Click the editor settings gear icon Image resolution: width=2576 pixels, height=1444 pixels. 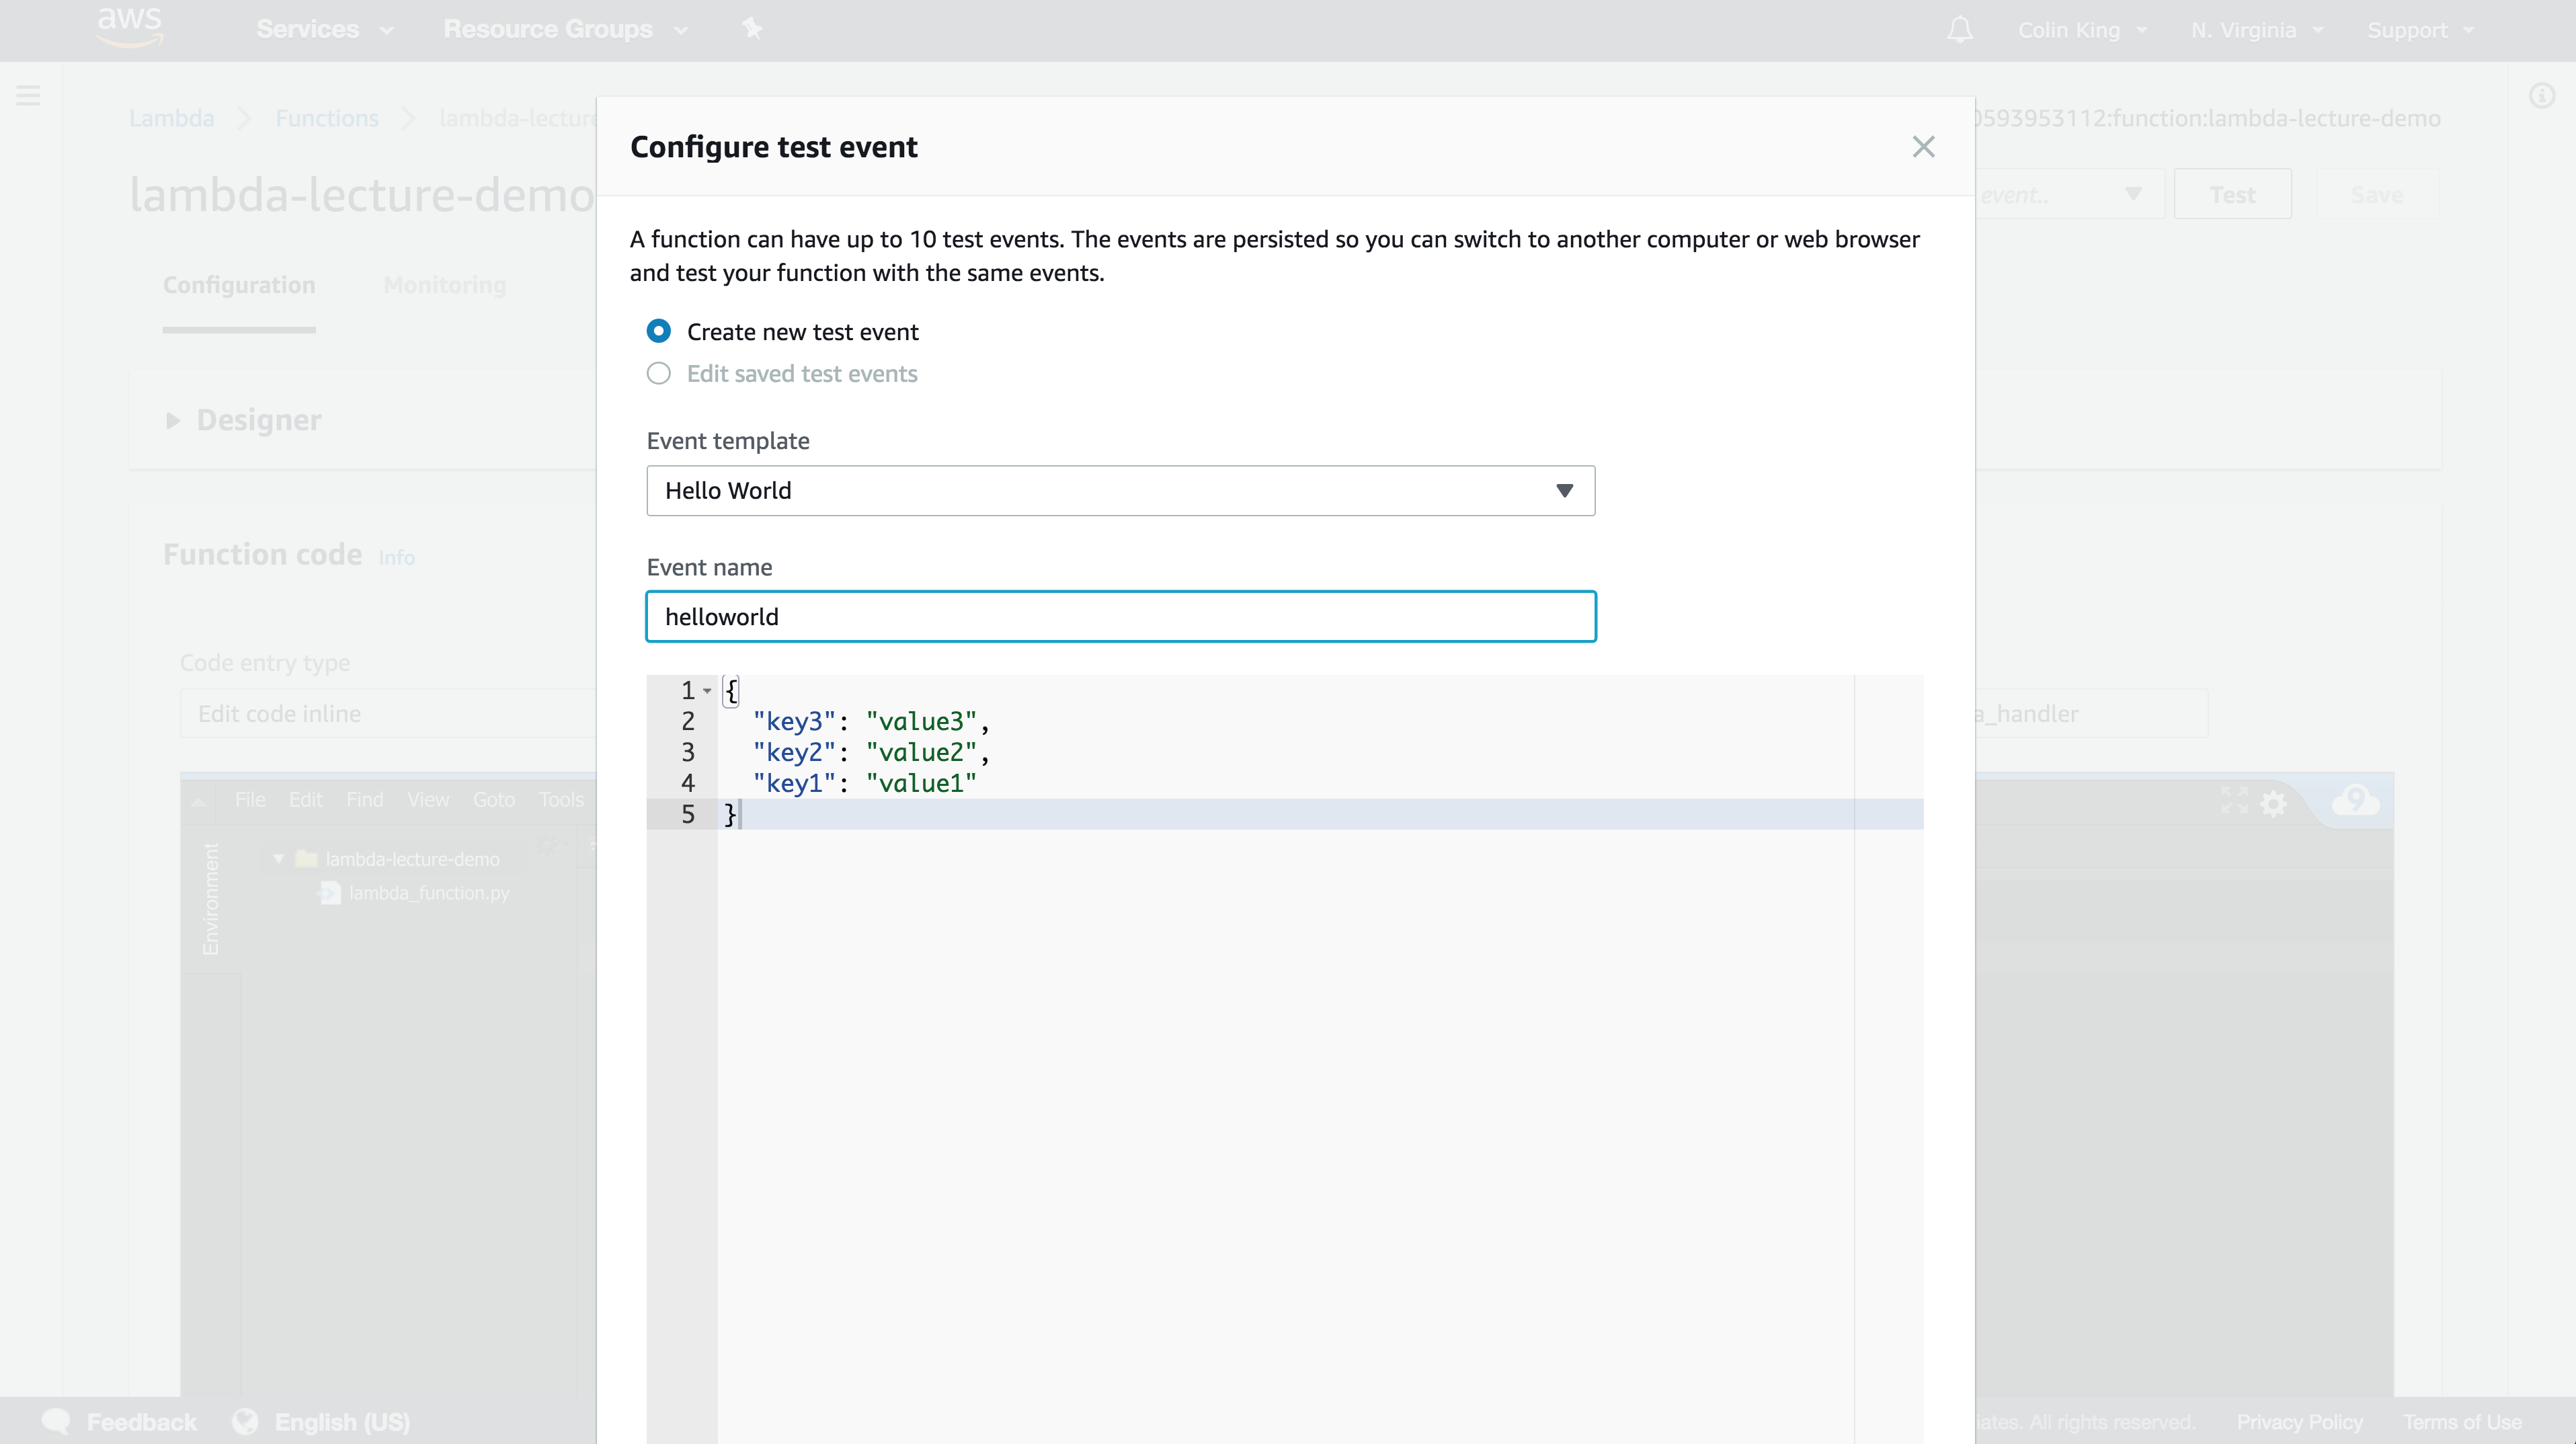pyautogui.click(x=2273, y=803)
